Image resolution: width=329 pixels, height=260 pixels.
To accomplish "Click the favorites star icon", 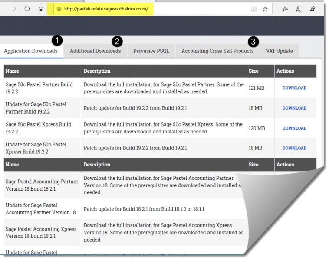I will (x=265, y=9).
